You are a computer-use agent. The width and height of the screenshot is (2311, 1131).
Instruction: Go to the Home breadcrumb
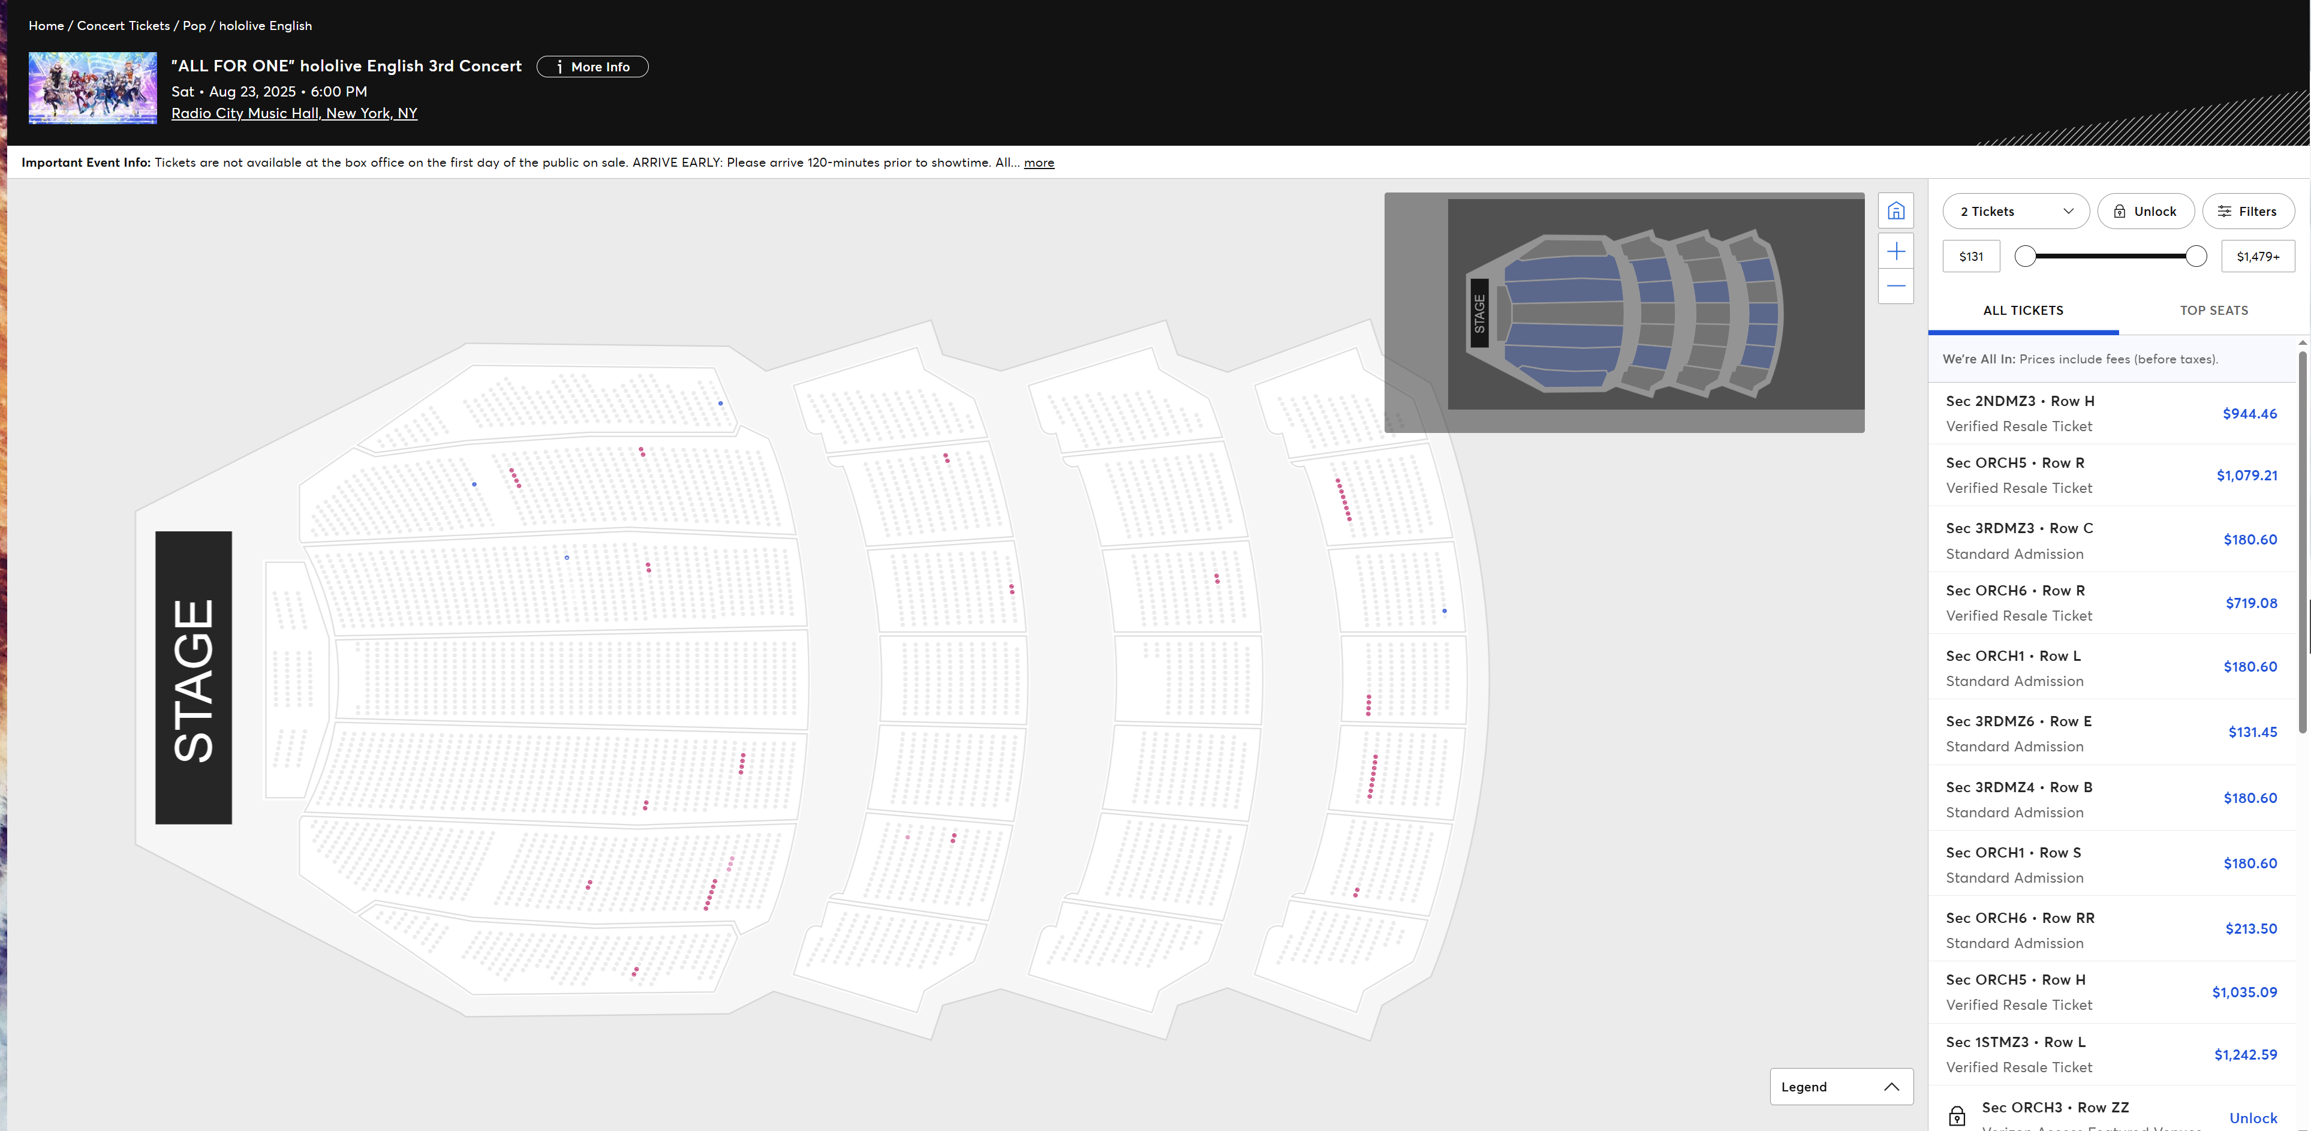pyautogui.click(x=46, y=25)
